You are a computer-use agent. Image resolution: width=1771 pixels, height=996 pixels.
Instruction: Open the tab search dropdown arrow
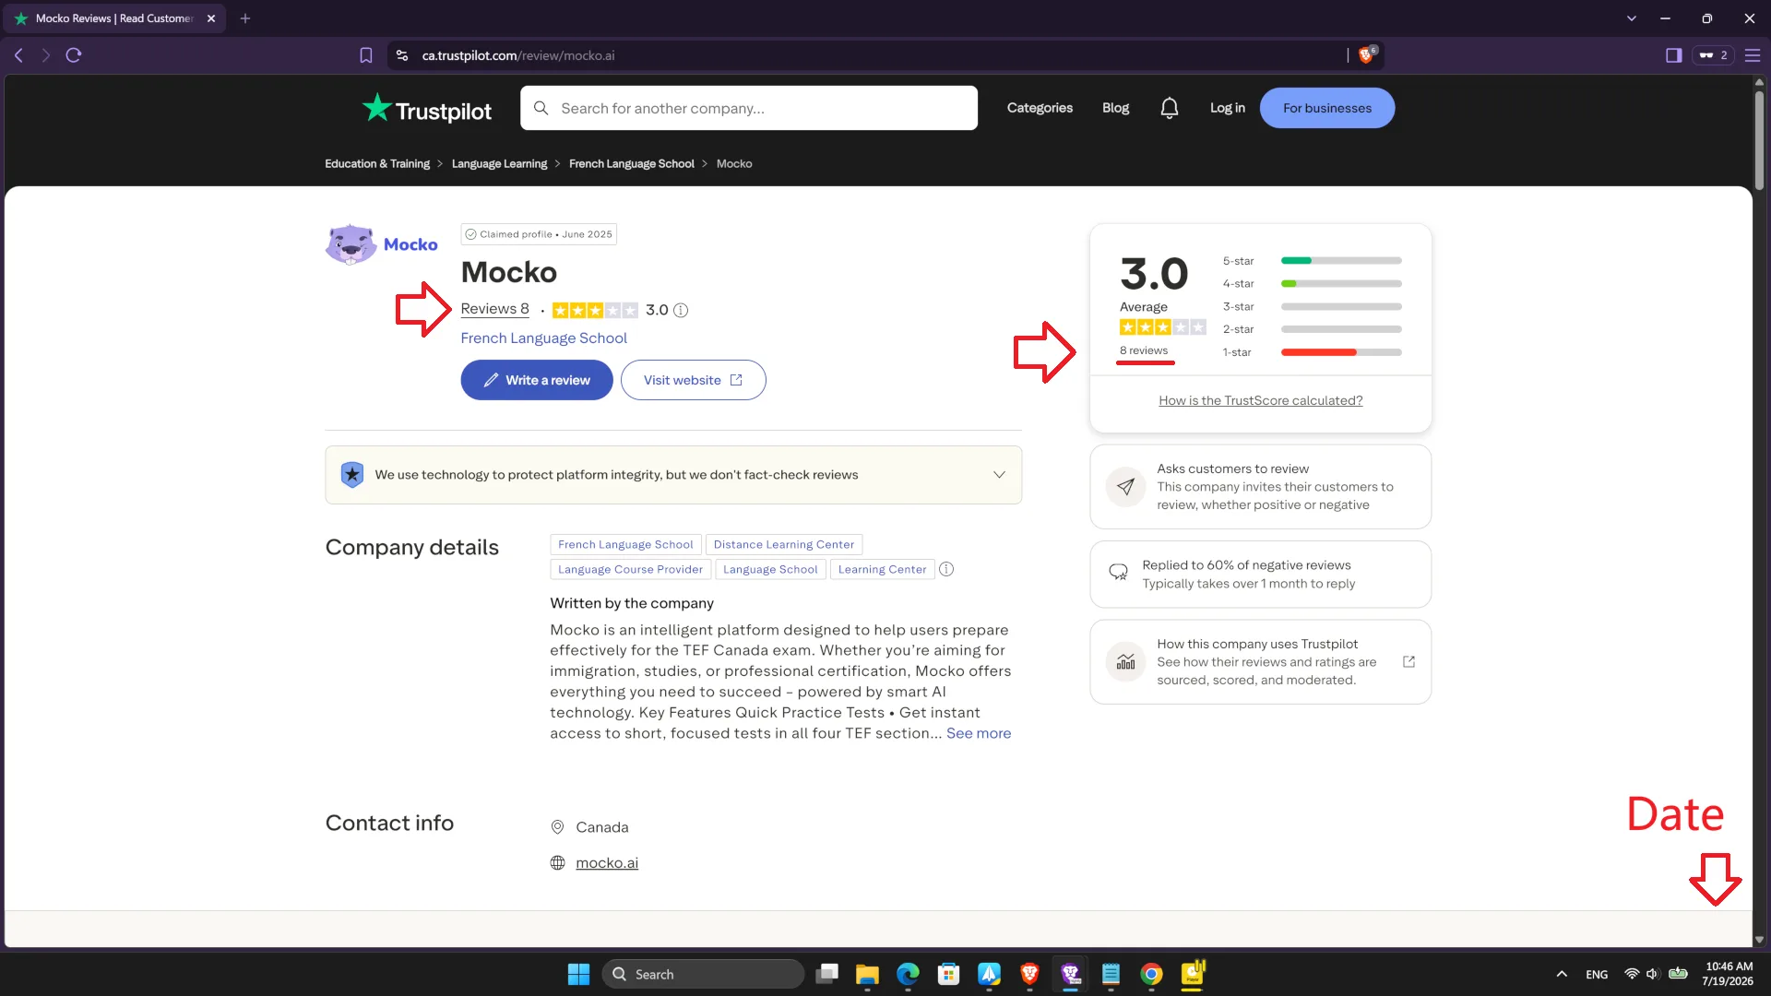1632,18
